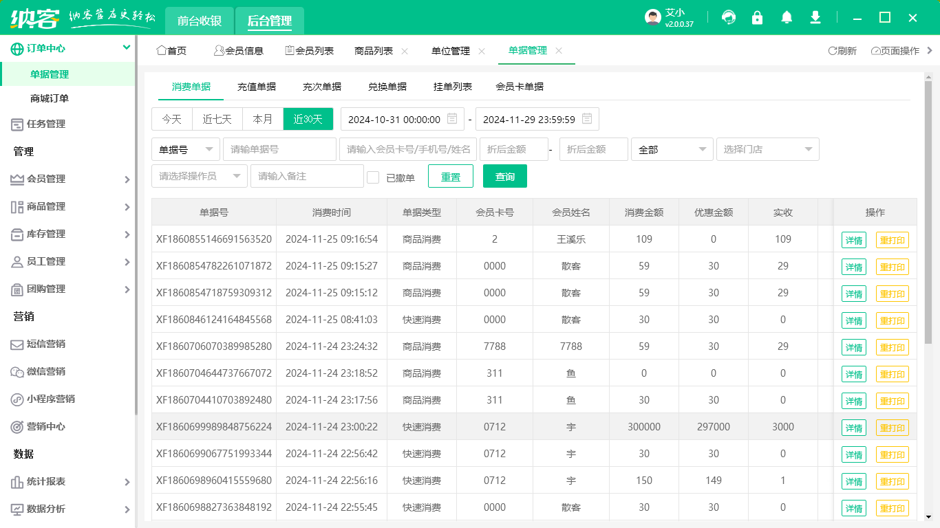Click the 重置 button
Image resolution: width=940 pixels, height=528 pixels.
(x=451, y=176)
